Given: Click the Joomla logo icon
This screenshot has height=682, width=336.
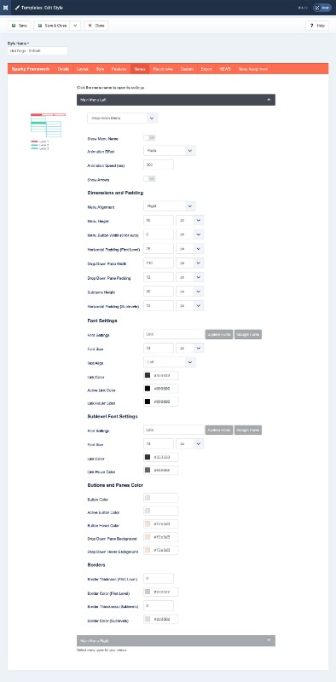Looking at the screenshot, I should point(6,8).
